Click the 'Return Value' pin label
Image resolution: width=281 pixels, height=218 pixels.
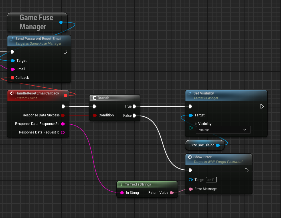pyautogui.click(x=158, y=193)
